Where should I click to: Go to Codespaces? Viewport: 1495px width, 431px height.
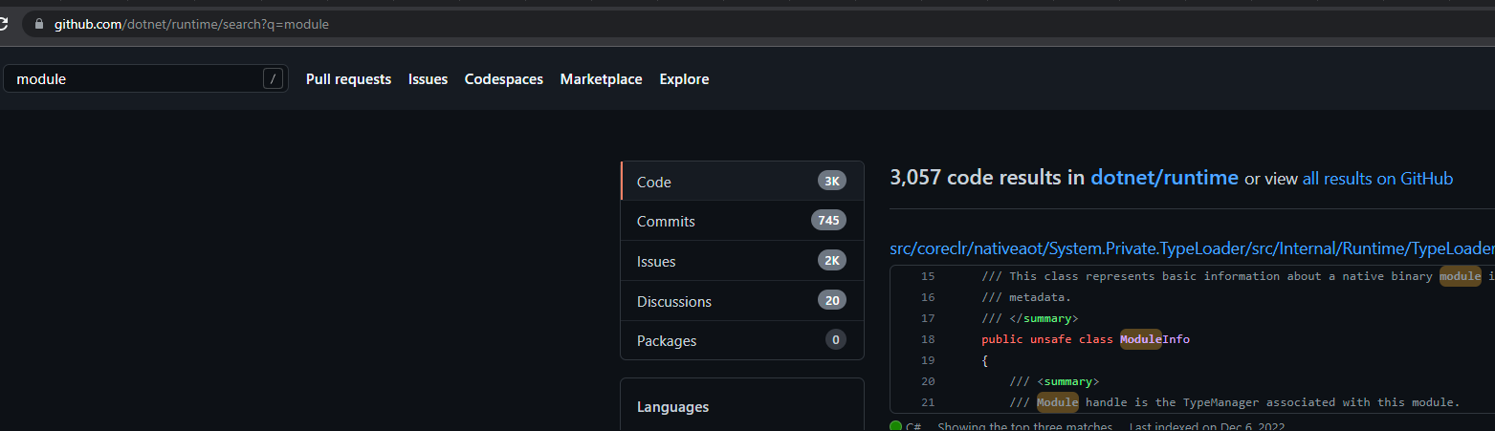[x=504, y=79]
